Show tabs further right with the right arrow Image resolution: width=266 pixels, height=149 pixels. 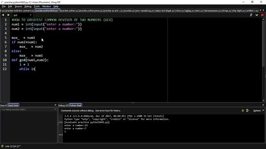tap(264, 10)
